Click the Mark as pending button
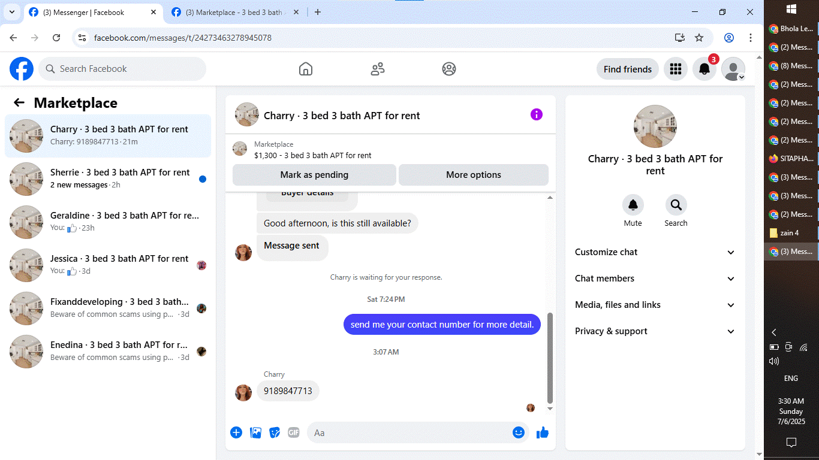This screenshot has width=819, height=460. (314, 175)
